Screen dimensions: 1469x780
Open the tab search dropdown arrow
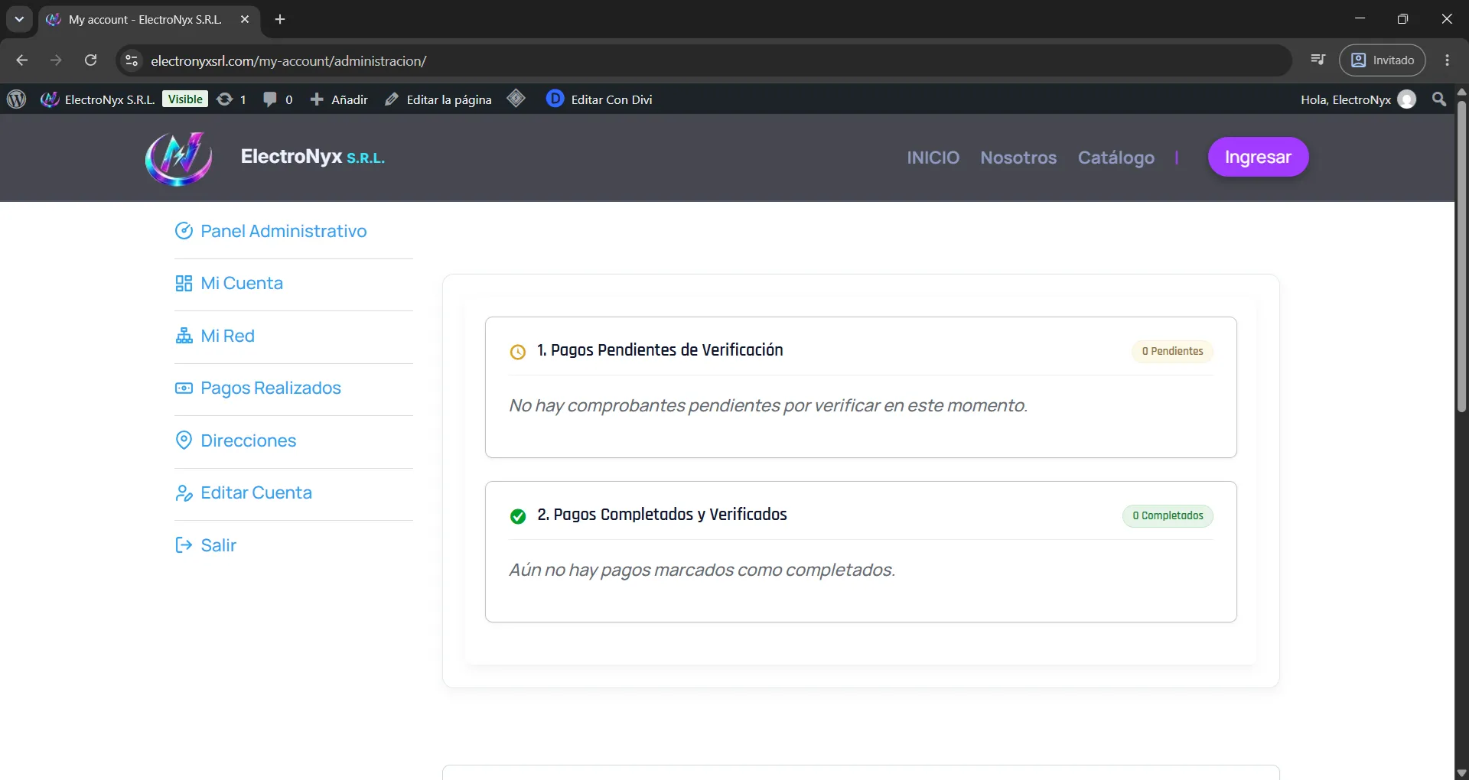click(19, 19)
